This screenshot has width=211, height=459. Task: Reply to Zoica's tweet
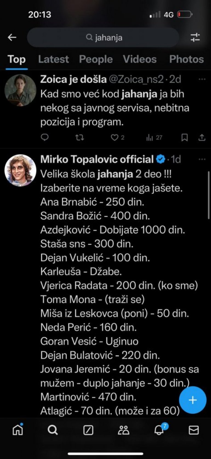45,137
